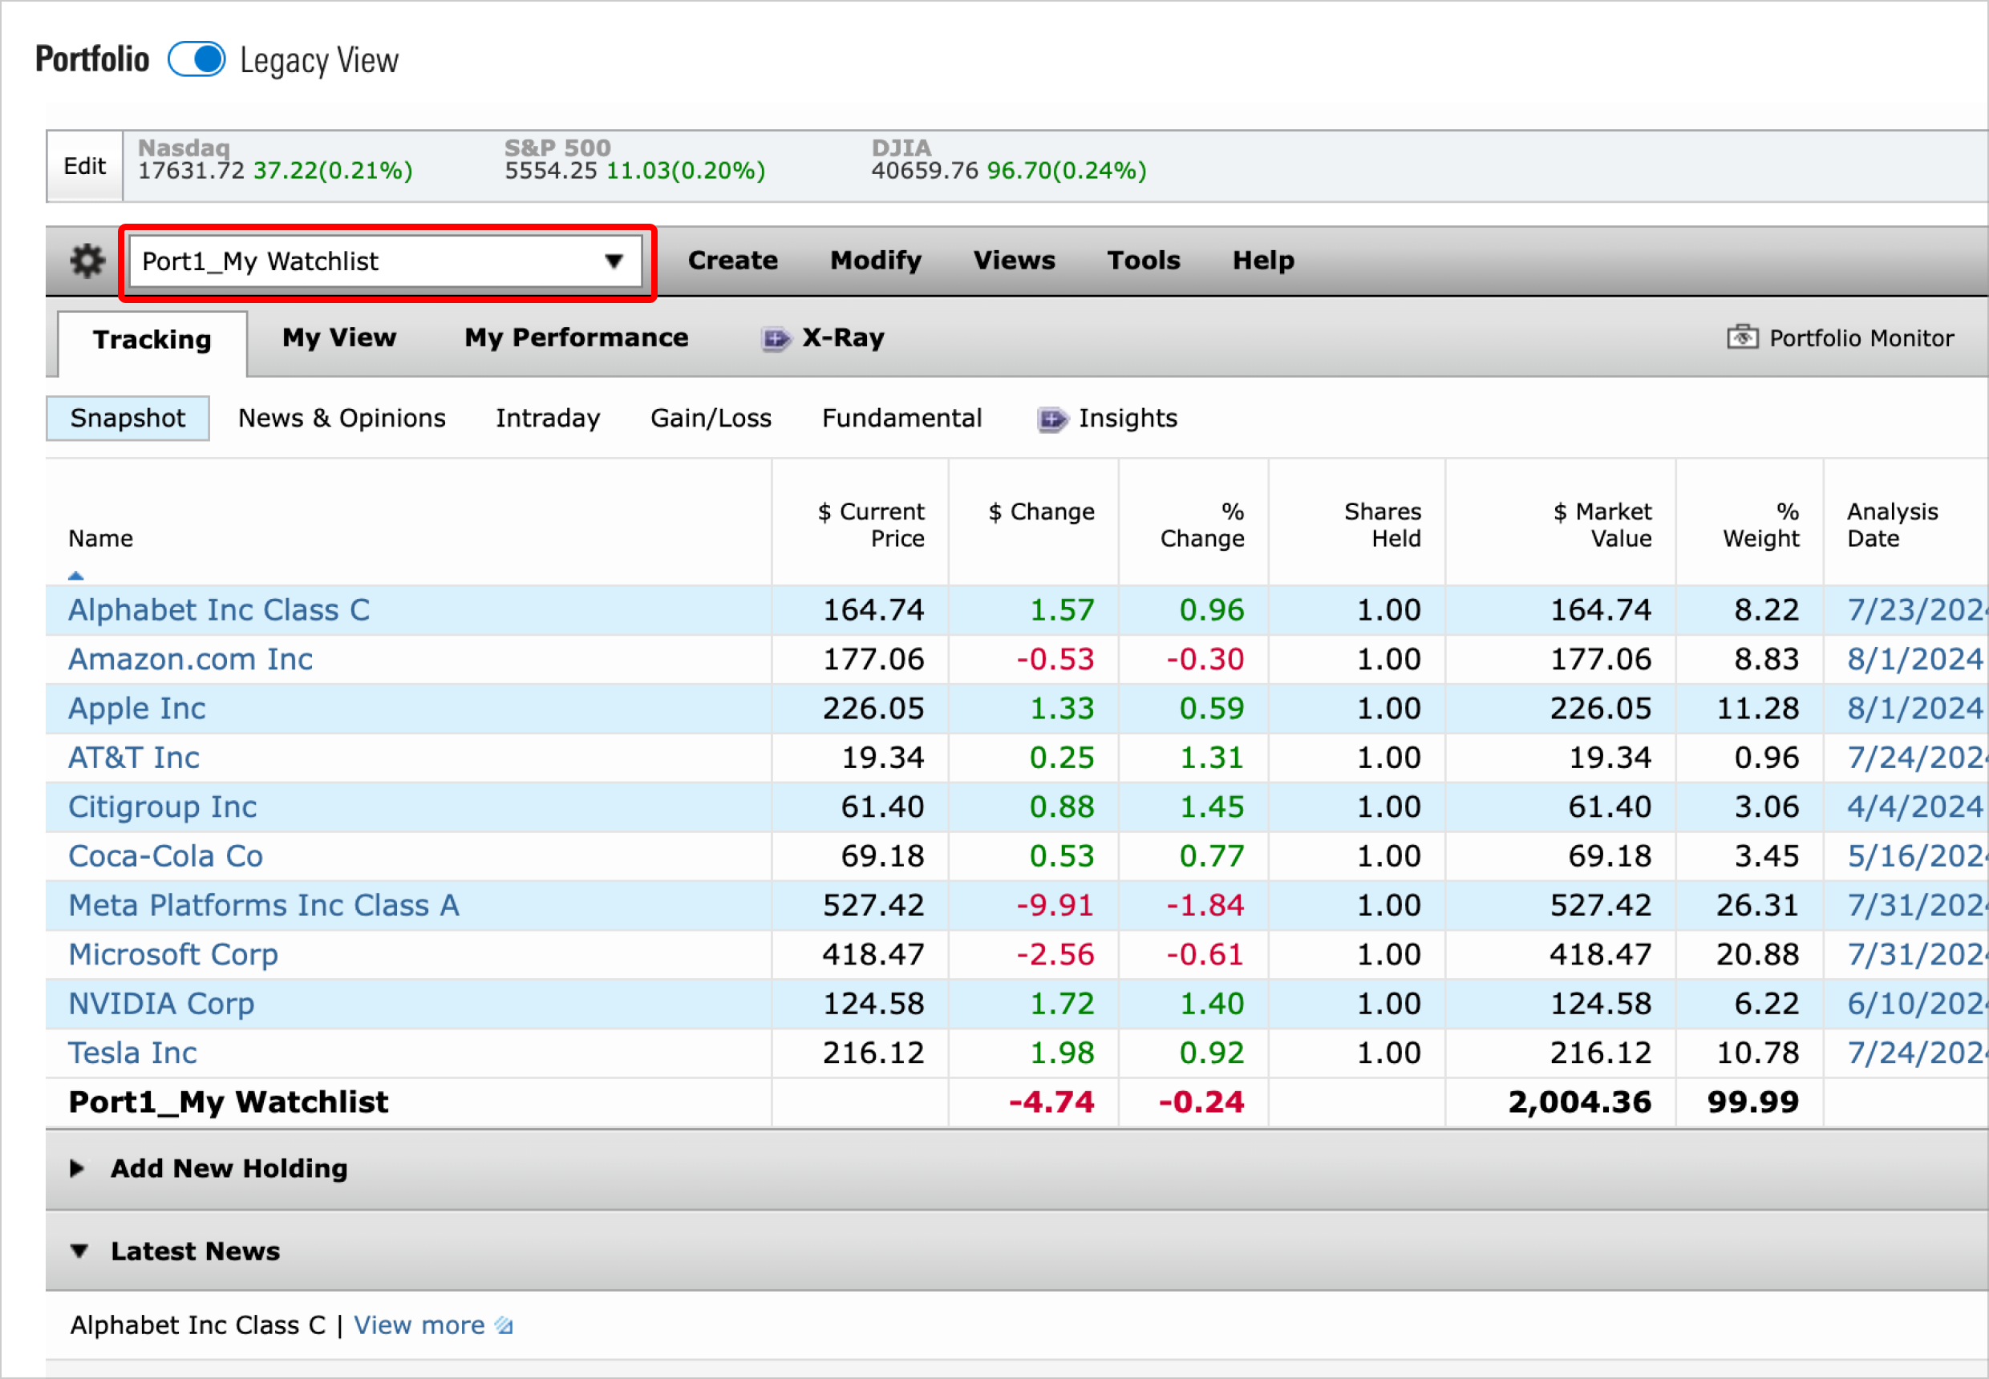Sort by % Weight column header
The width and height of the screenshot is (1989, 1379).
[1760, 524]
